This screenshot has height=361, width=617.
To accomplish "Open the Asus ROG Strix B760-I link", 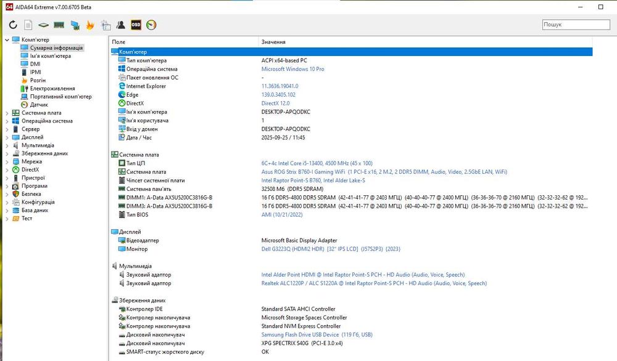I will 384,172.
